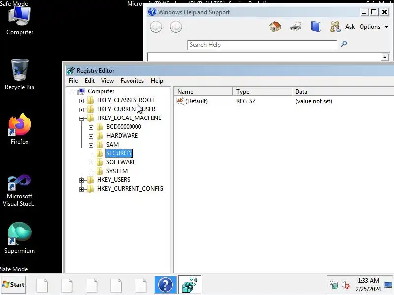Click the Data column header
394x295 pixels.
(x=343, y=92)
